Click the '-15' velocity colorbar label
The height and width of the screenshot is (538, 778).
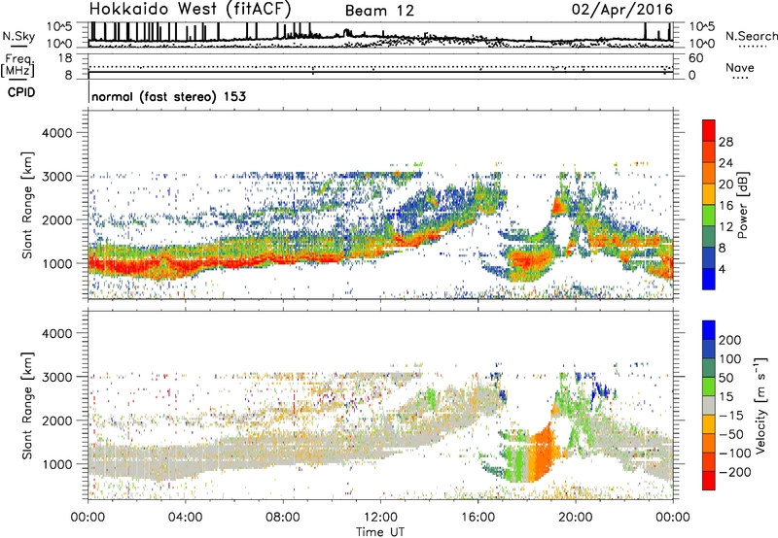click(x=730, y=416)
